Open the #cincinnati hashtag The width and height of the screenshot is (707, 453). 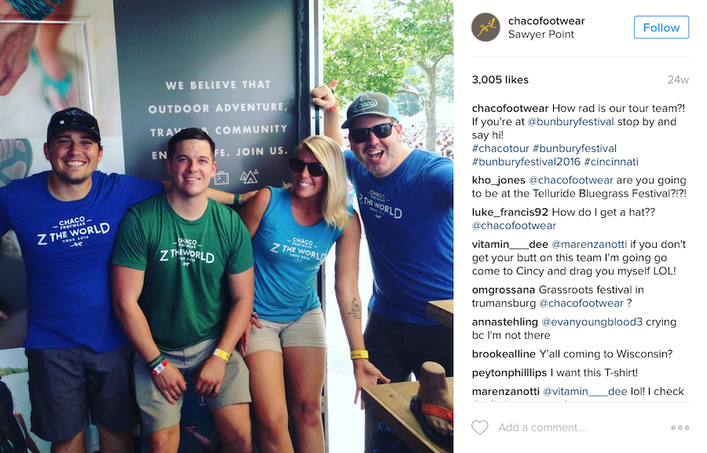click(x=611, y=161)
